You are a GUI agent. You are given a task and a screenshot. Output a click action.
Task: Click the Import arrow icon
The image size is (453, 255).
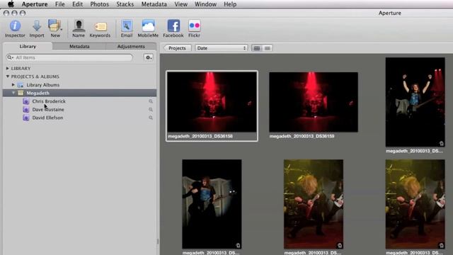pyautogui.click(x=37, y=25)
